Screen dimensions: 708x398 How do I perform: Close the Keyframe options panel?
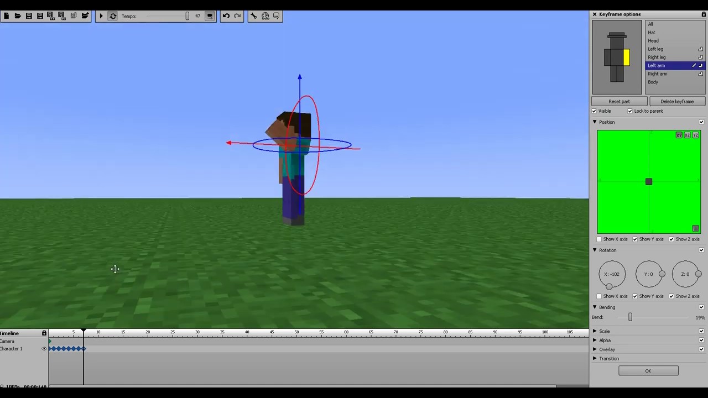595,14
